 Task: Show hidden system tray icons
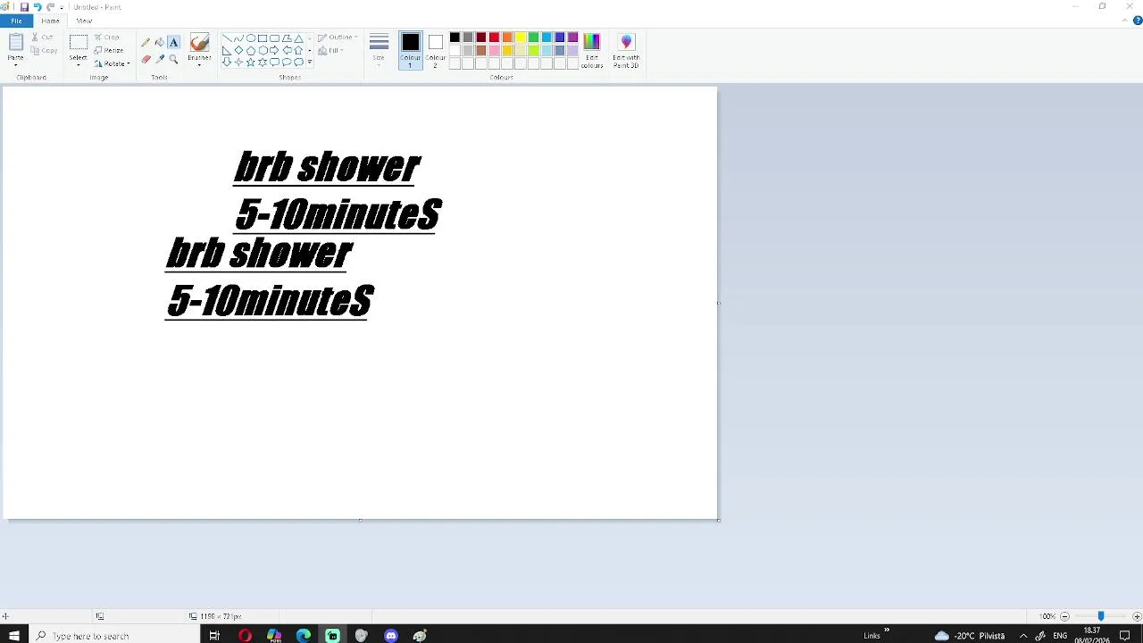[1023, 636]
